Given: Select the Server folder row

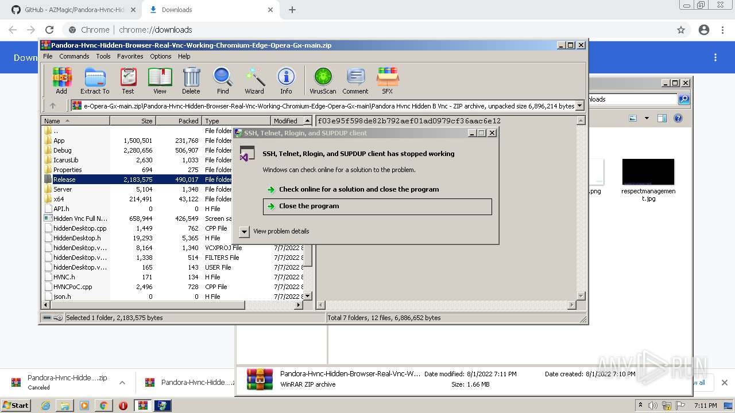Looking at the screenshot, I should click(x=138, y=189).
